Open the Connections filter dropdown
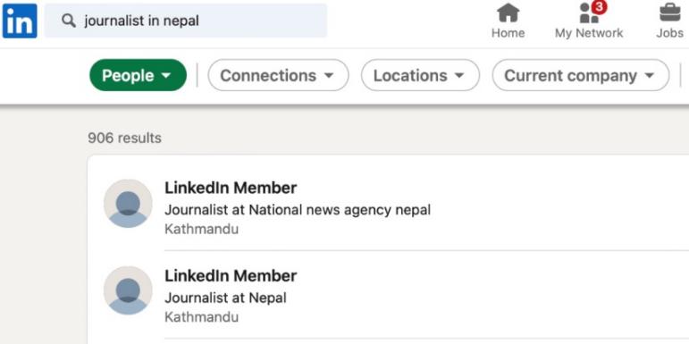Screen dimensions: 689x344 tap(278, 75)
